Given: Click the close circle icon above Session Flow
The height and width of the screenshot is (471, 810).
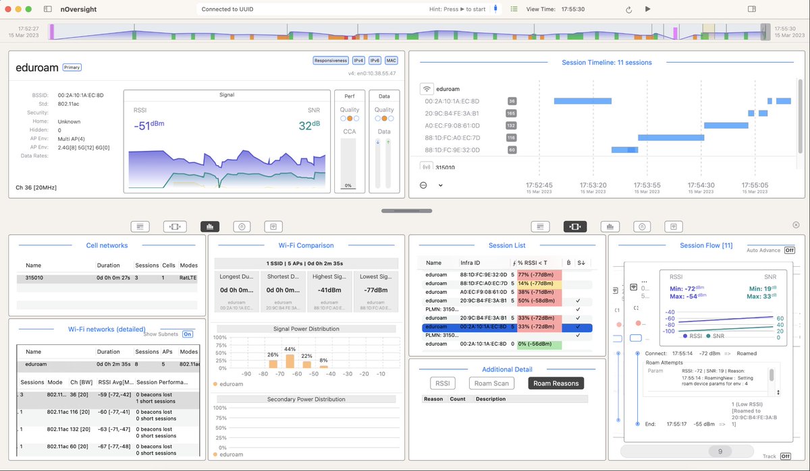Looking at the screenshot, I should [795, 224].
